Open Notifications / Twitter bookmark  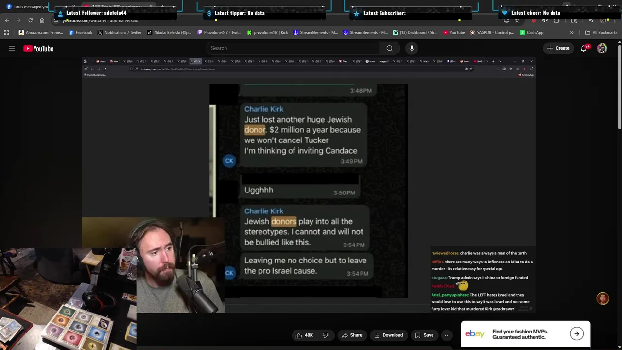pos(120,33)
